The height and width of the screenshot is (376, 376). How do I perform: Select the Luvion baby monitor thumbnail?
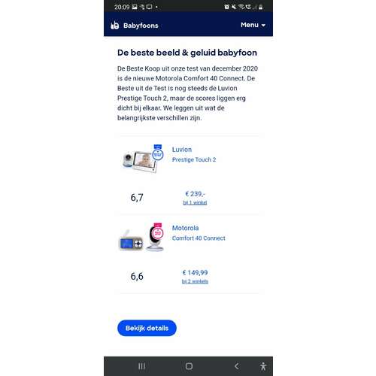pyautogui.click(x=139, y=162)
